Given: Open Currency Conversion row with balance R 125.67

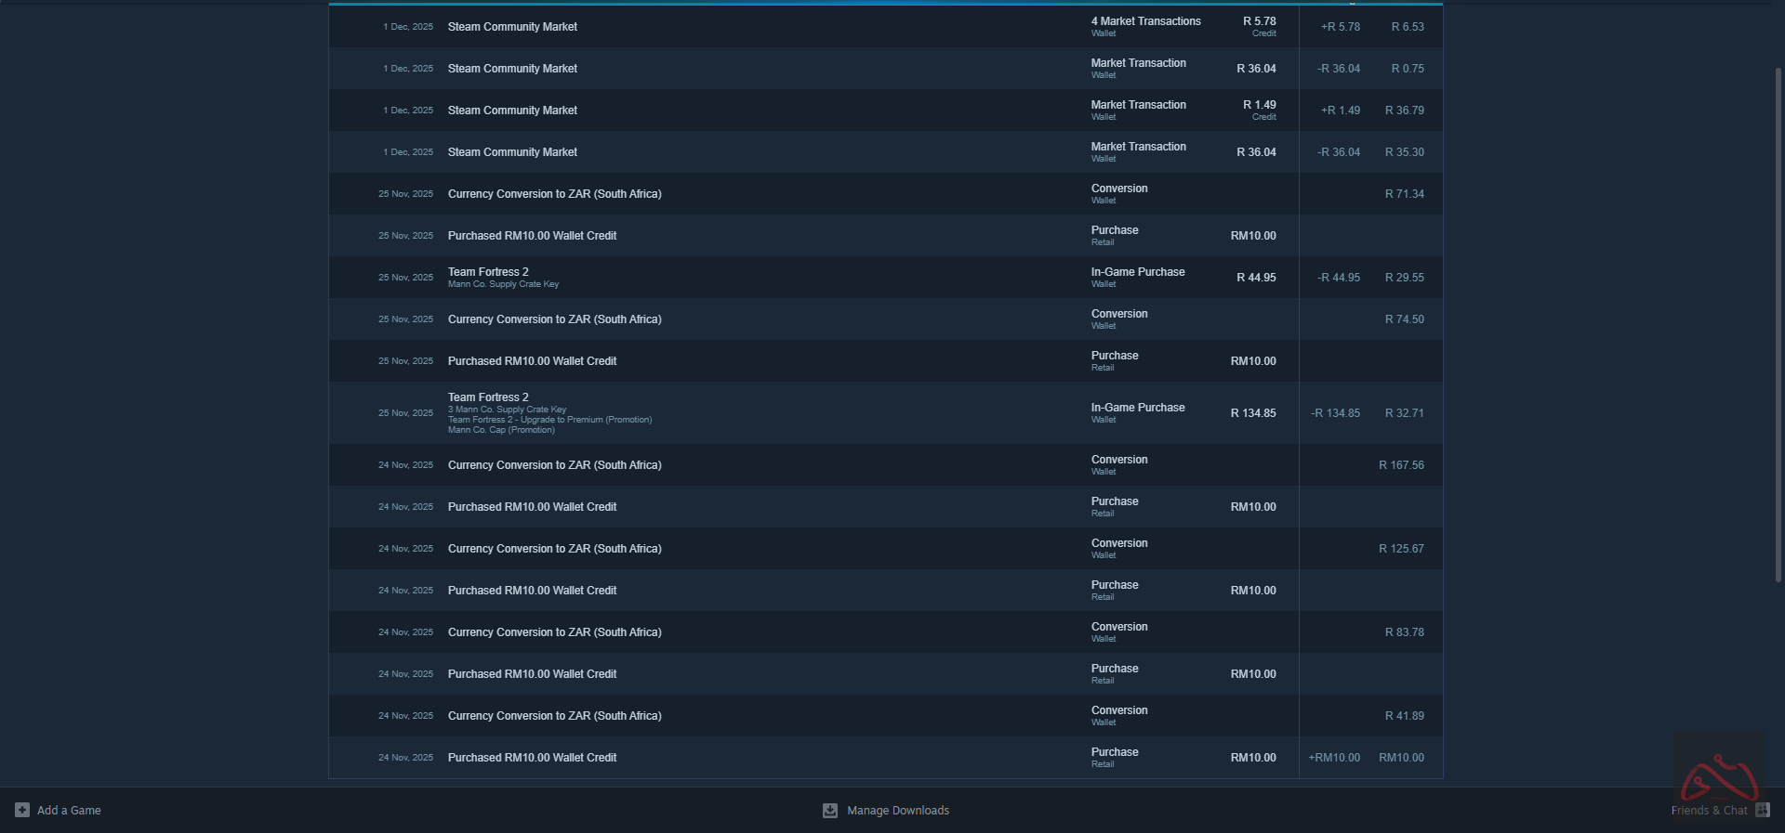Looking at the screenshot, I should tap(885, 549).
